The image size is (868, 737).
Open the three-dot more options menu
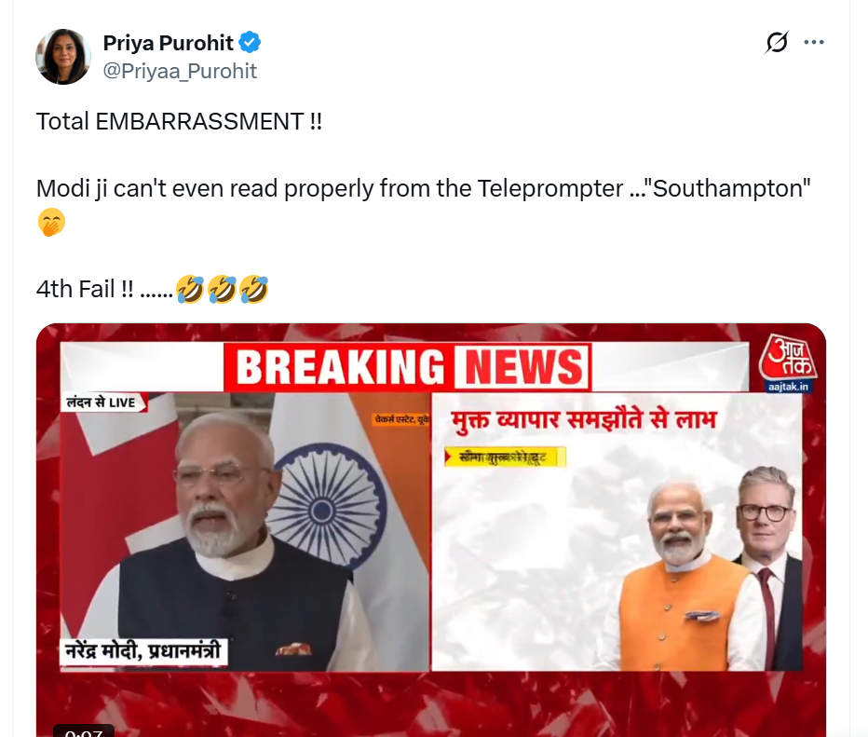coord(814,42)
